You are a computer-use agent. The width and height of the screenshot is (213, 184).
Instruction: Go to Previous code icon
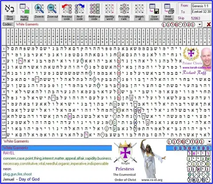67,9
